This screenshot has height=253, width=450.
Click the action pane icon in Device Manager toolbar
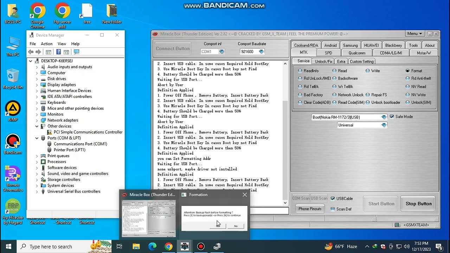[x=66, y=52]
